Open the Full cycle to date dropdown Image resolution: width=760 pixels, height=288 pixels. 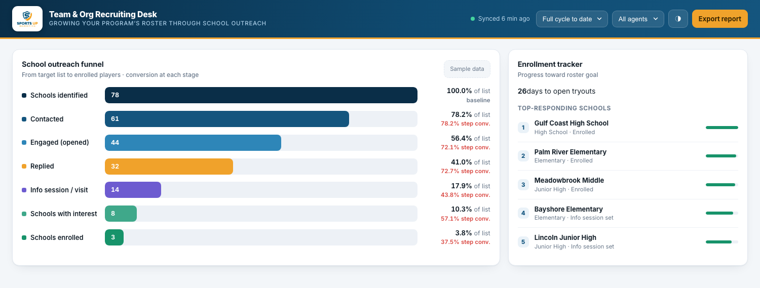click(572, 19)
